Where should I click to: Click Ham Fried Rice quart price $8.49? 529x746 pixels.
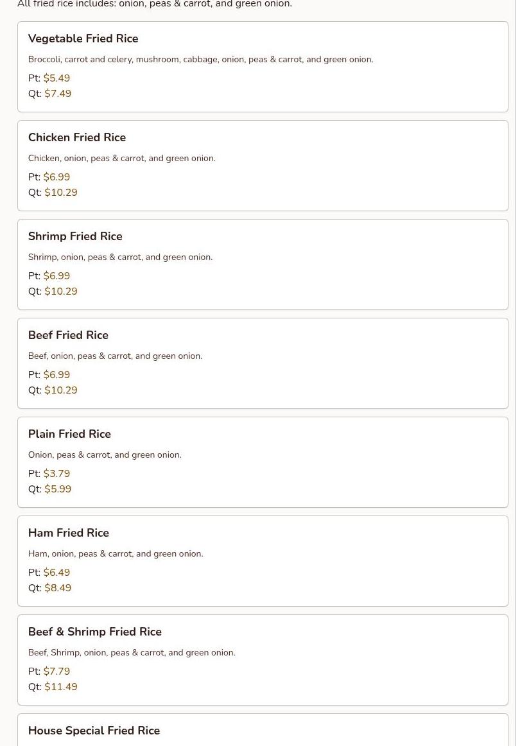pyautogui.click(x=58, y=588)
